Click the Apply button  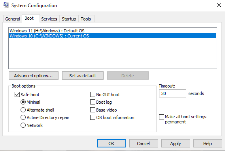[176, 144]
